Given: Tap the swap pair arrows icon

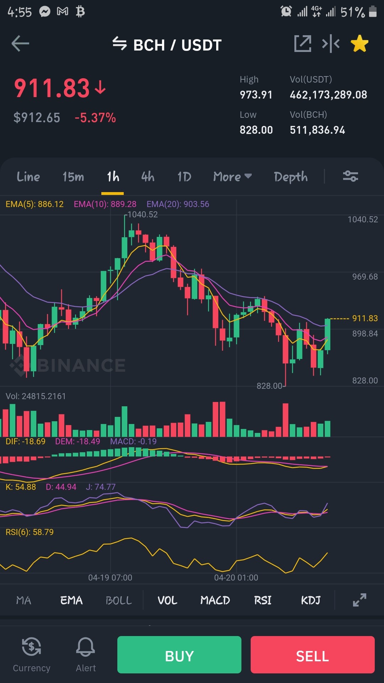Looking at the screenshot, I should 119,44.
